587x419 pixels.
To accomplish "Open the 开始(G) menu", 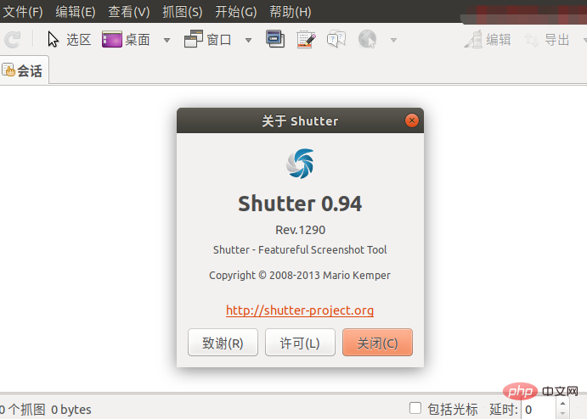I will click(x=236, y=12).
